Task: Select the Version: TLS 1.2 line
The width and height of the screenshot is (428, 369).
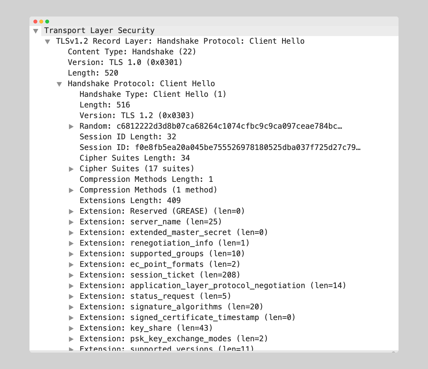Action: point(136,115)
